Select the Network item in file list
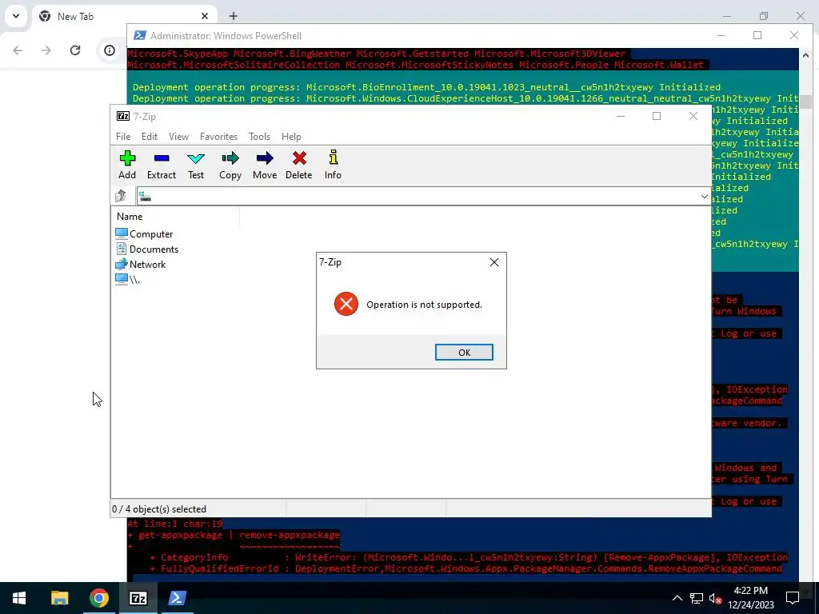819x614 pixels. click(141, 264)
